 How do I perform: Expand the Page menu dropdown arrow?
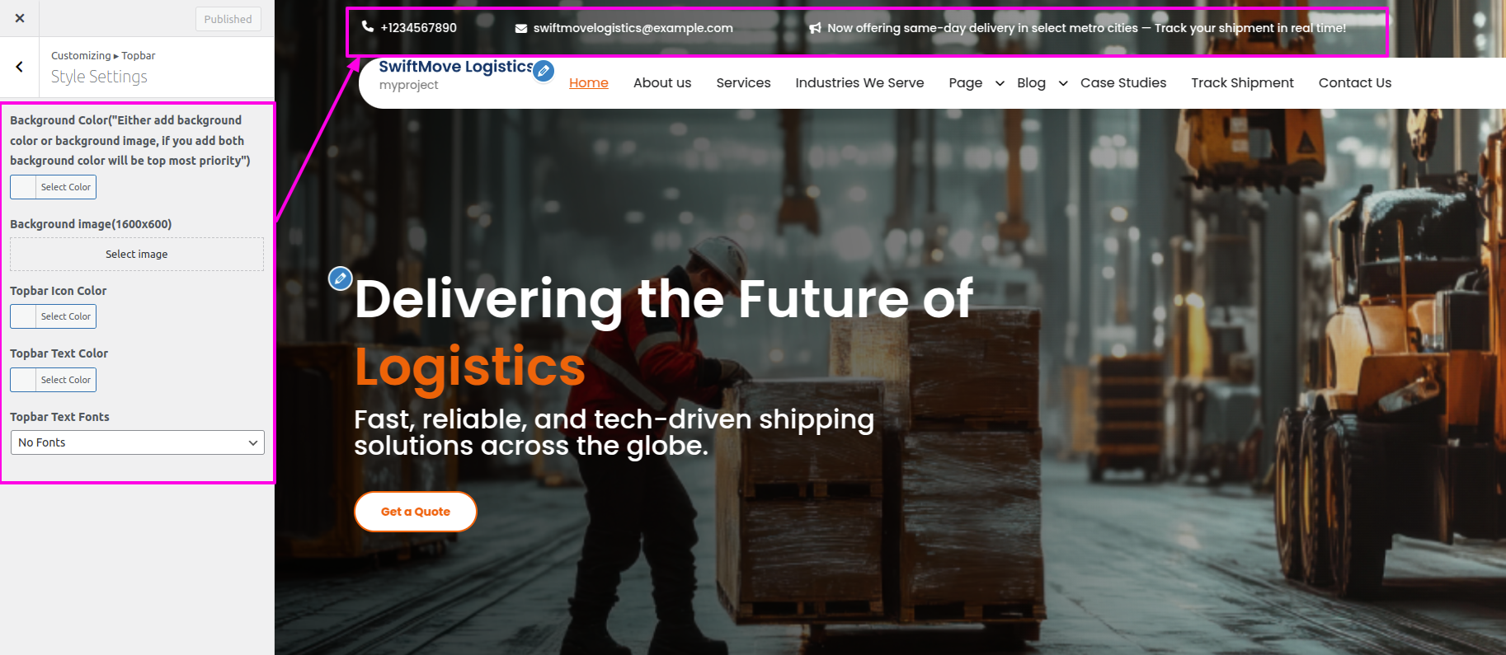(x=1000, y=83)
